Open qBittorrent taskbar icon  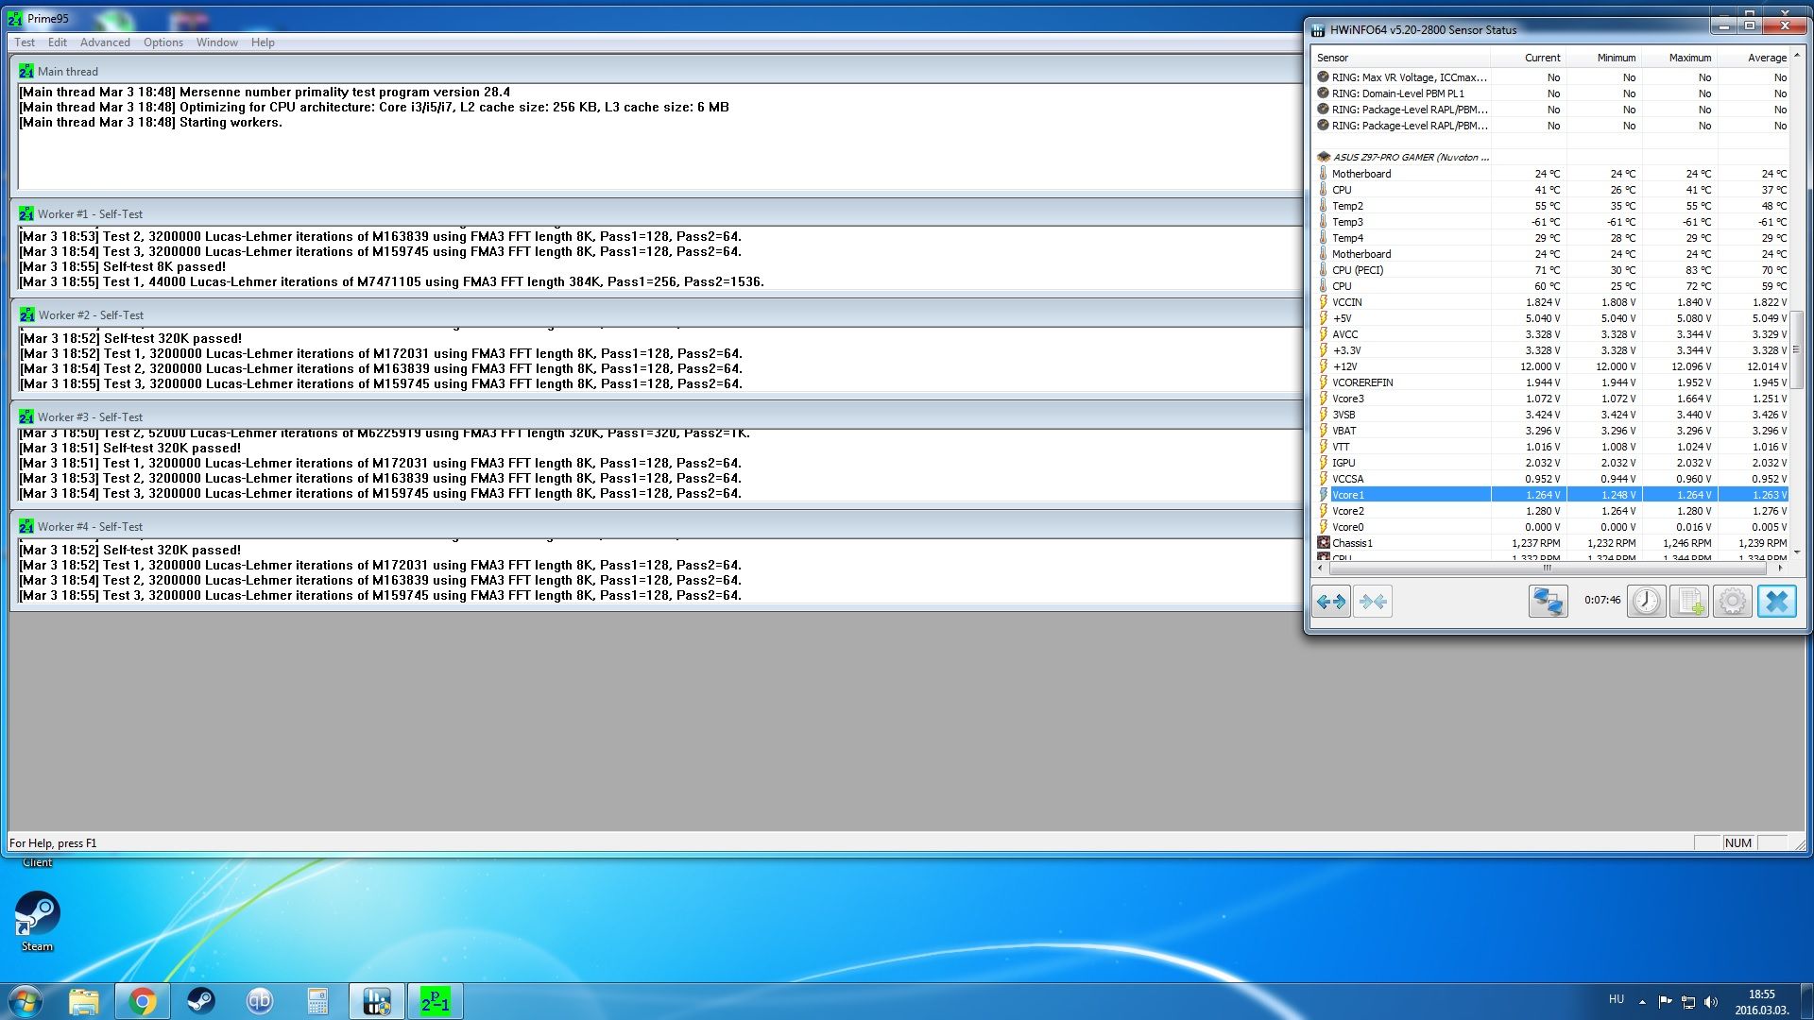tap(259, 1001)
